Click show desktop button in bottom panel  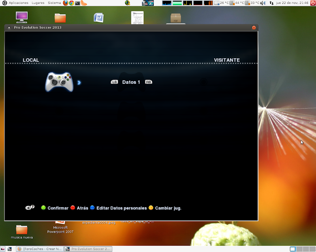[x=3, y=249]
